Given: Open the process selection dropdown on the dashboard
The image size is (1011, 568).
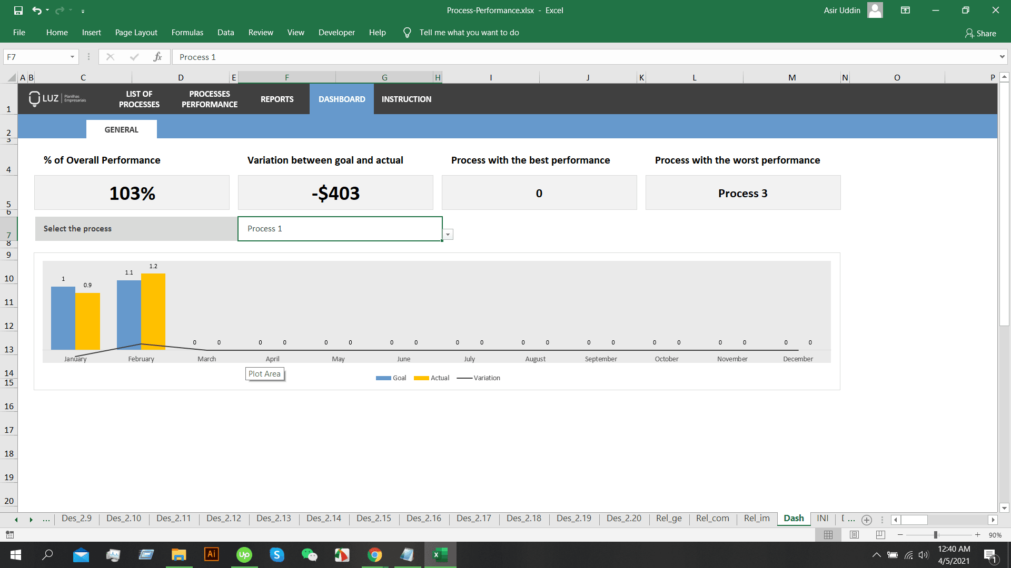Looking at the screenshot, I should 448,234.
